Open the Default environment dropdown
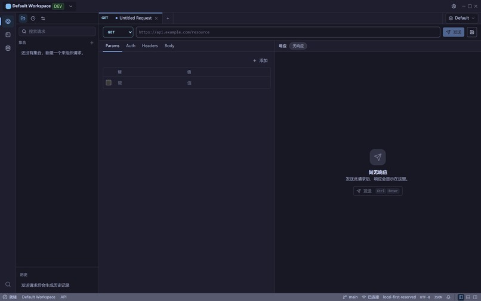481x301 pixels. (x=461, y=18)
